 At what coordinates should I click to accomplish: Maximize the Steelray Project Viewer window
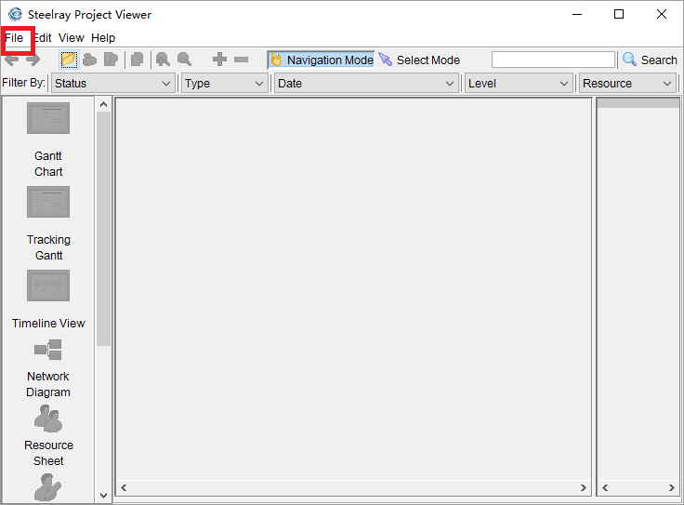[x=619, y=14]
